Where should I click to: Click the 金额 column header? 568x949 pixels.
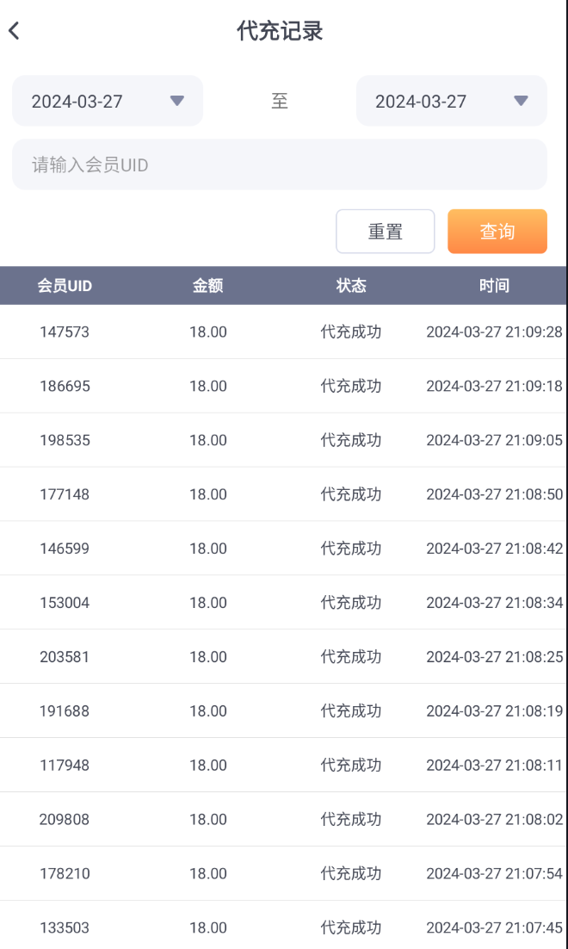click(x=208, y=286)
